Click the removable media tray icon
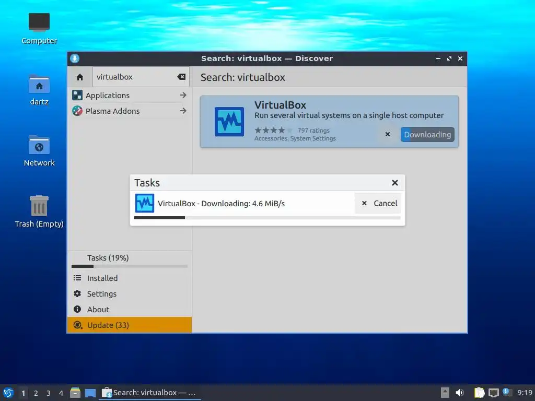 [x=445, y=393]
